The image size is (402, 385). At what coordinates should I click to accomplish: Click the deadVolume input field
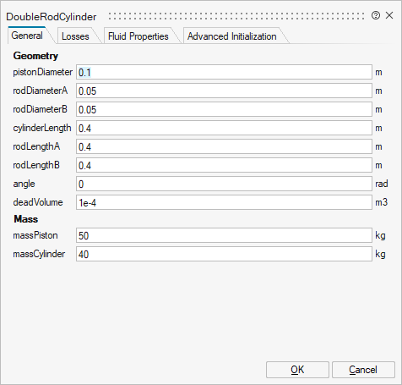[224, 202]
